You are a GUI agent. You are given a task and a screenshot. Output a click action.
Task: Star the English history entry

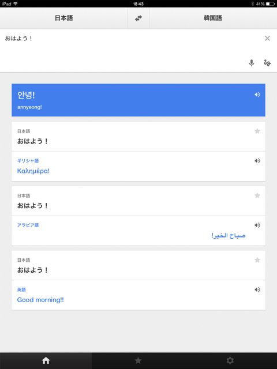pyautogui.click(x=257, y=260)
